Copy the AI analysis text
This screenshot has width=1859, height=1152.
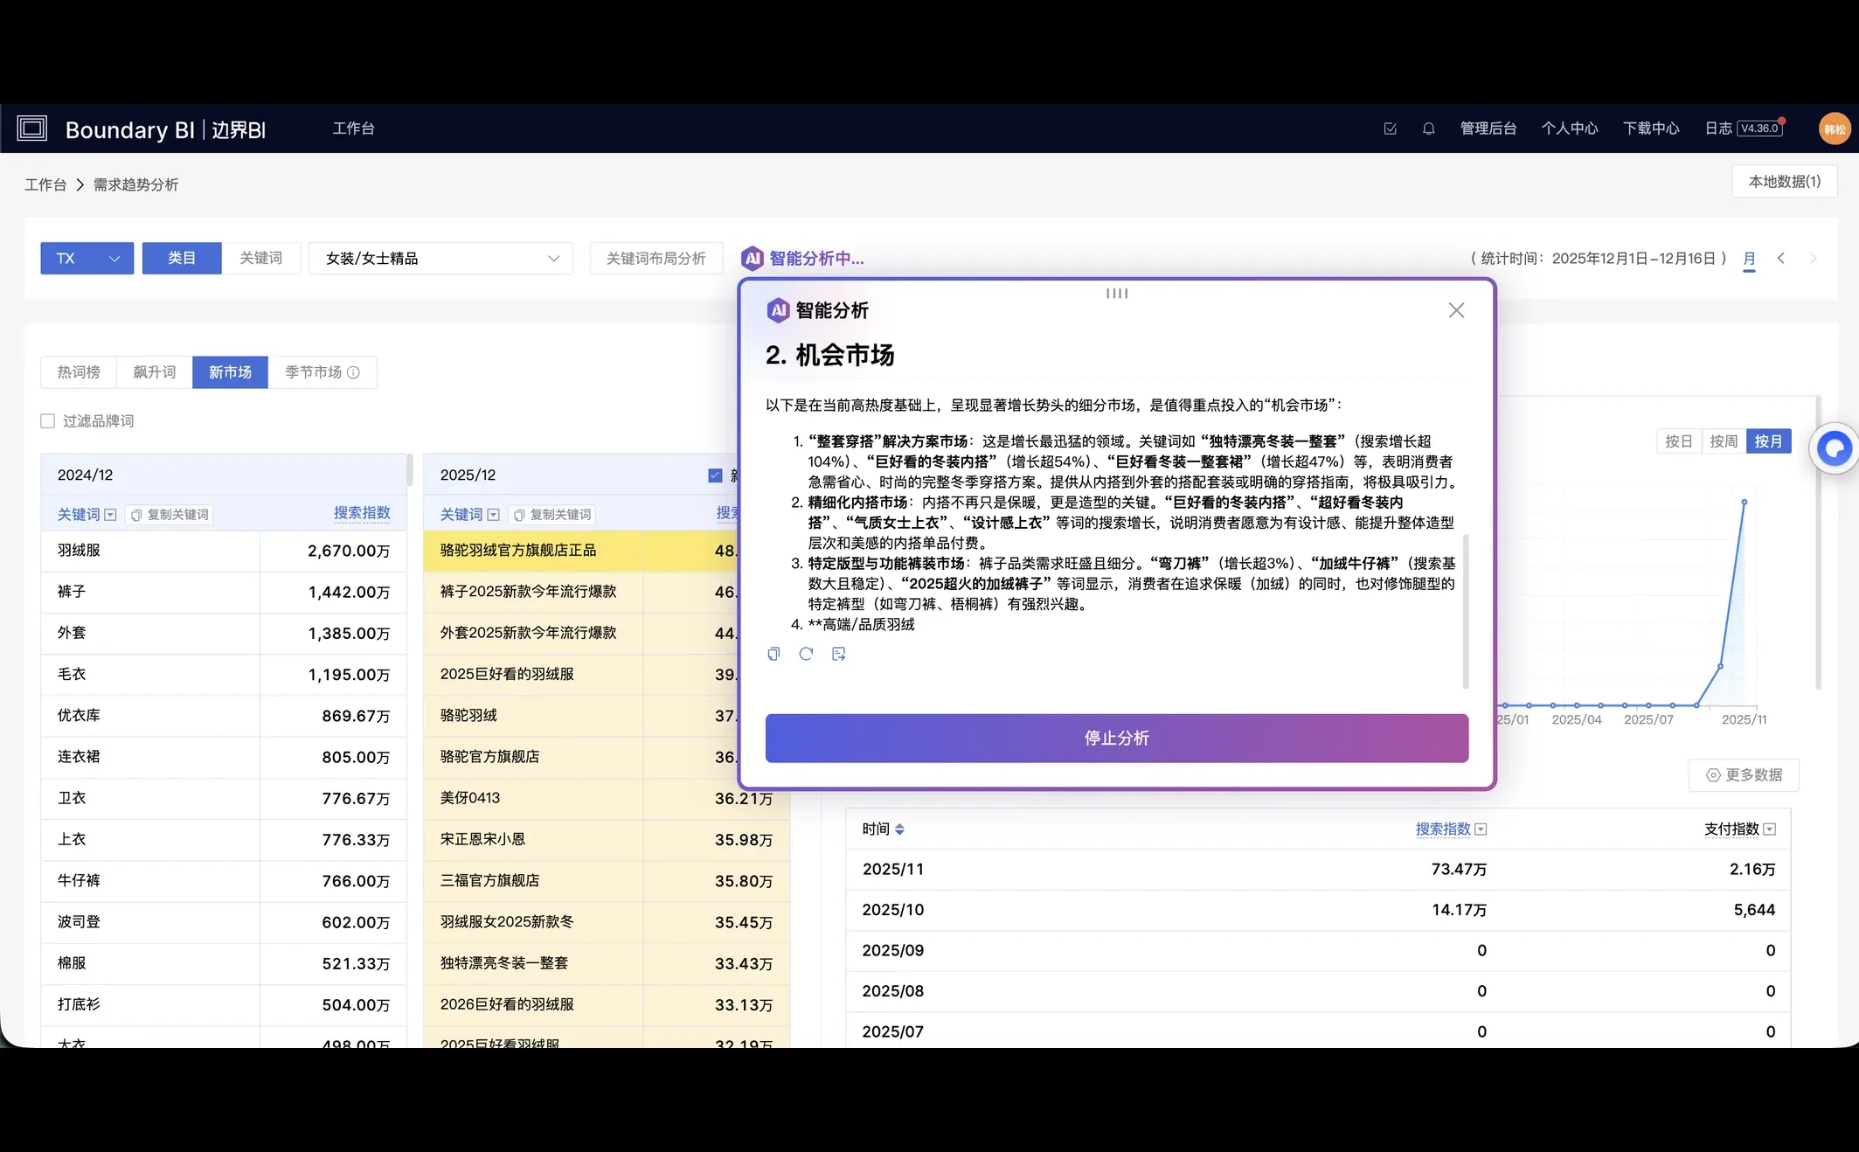tap(773, 654)
